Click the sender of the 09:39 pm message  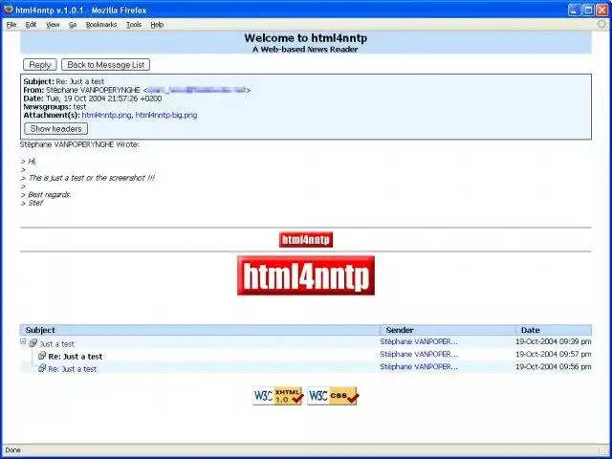(419, 341)
